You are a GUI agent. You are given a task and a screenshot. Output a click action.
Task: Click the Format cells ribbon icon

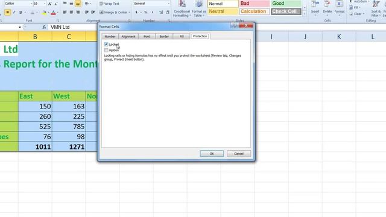(x=340, y=8)
